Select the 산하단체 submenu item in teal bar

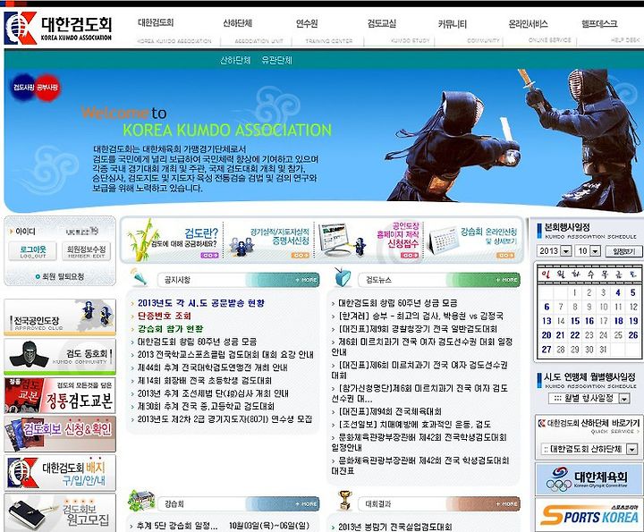pyautogui.click(x=235, y=60)
